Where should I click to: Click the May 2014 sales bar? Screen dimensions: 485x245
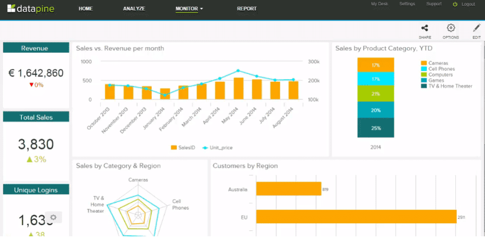(x=238, y=89)
